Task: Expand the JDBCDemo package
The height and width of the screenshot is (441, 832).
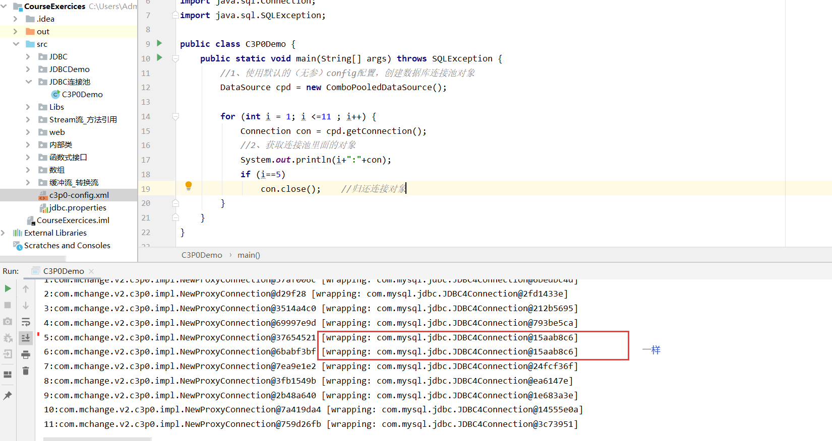Action: tap(28, 69)
